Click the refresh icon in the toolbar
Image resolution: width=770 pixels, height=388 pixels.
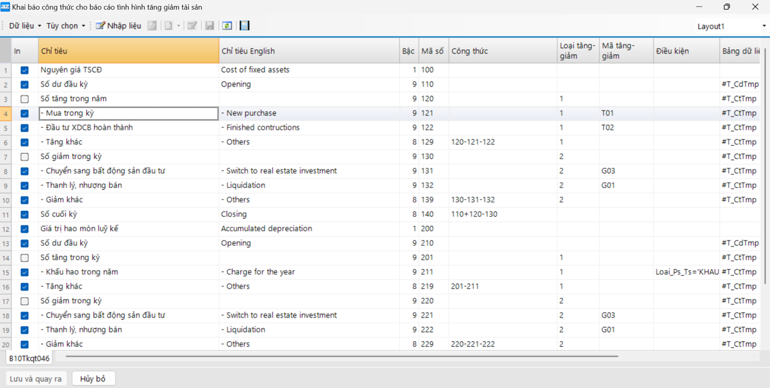pos(227,26)
